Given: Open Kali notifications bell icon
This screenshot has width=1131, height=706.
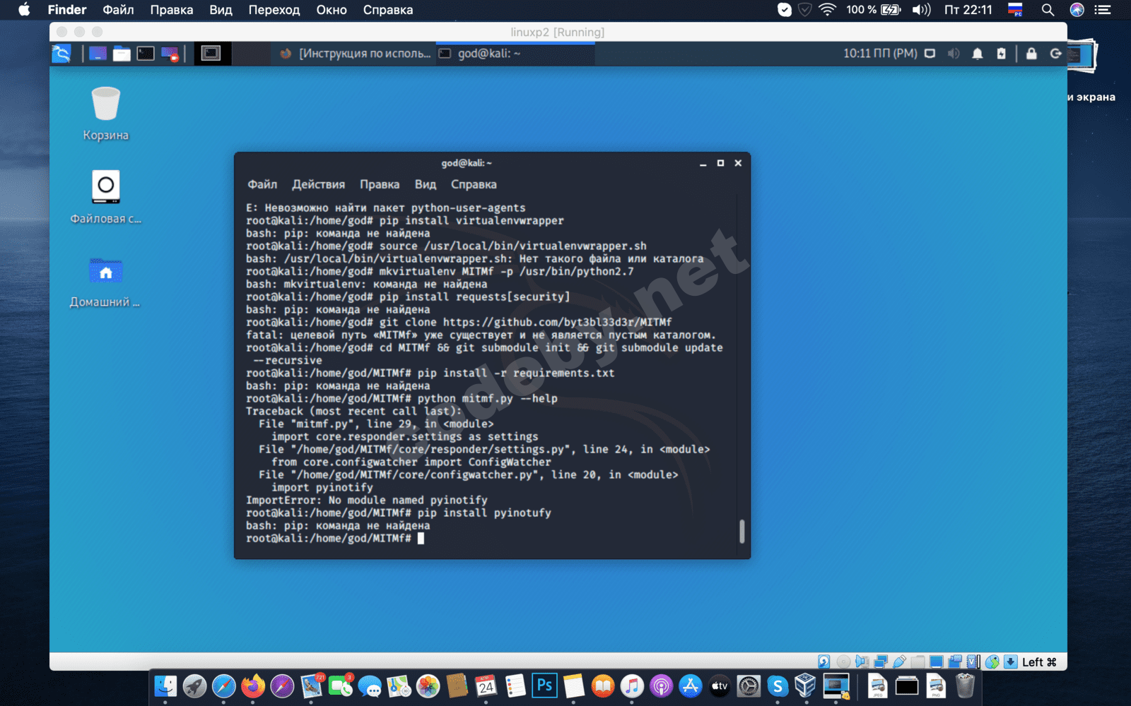Looking at the screenshot, I should click(978, 54).
